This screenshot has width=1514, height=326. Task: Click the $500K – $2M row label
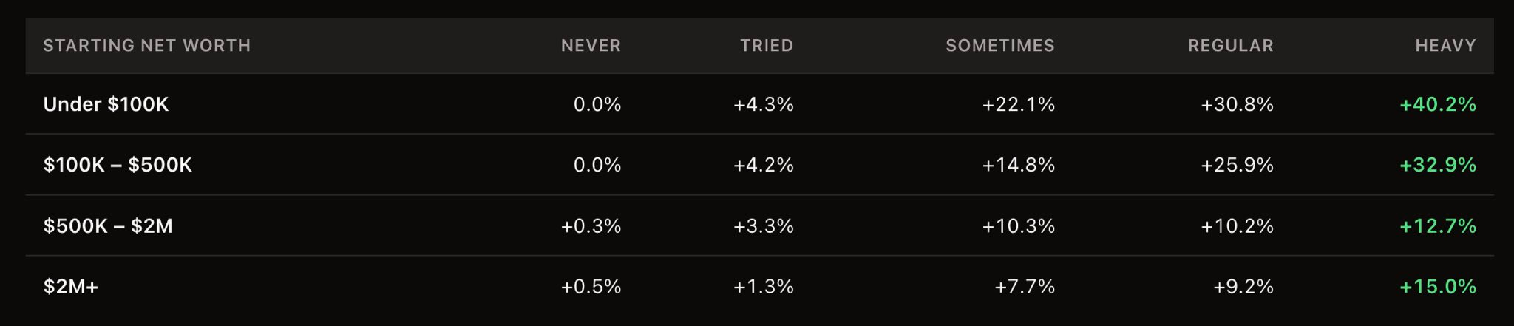point(108,225)
